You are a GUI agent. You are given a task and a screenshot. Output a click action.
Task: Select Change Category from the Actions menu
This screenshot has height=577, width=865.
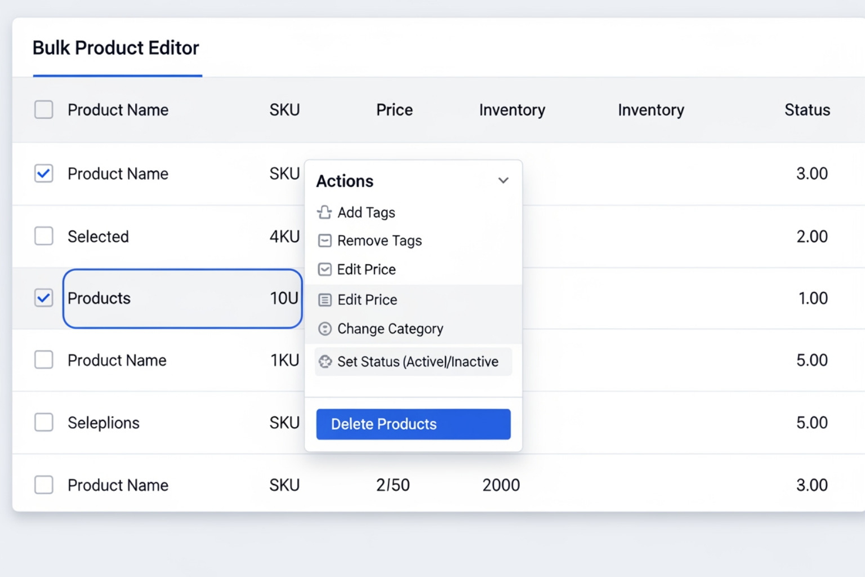[390, 329]
